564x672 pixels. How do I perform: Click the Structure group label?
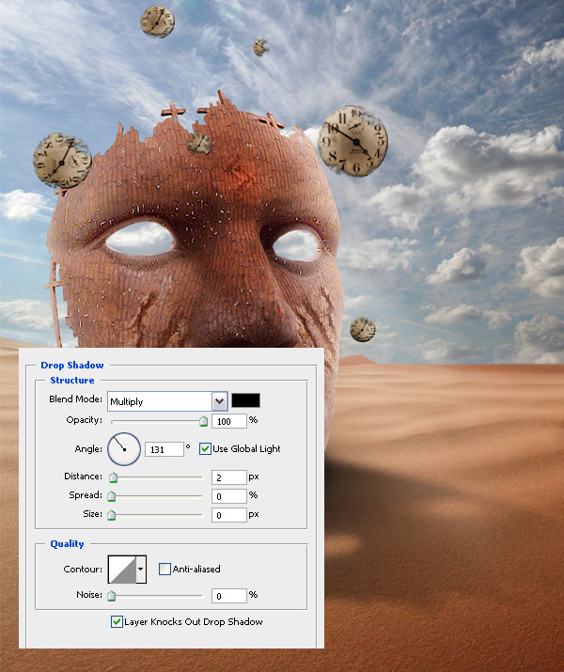[72, 380]
